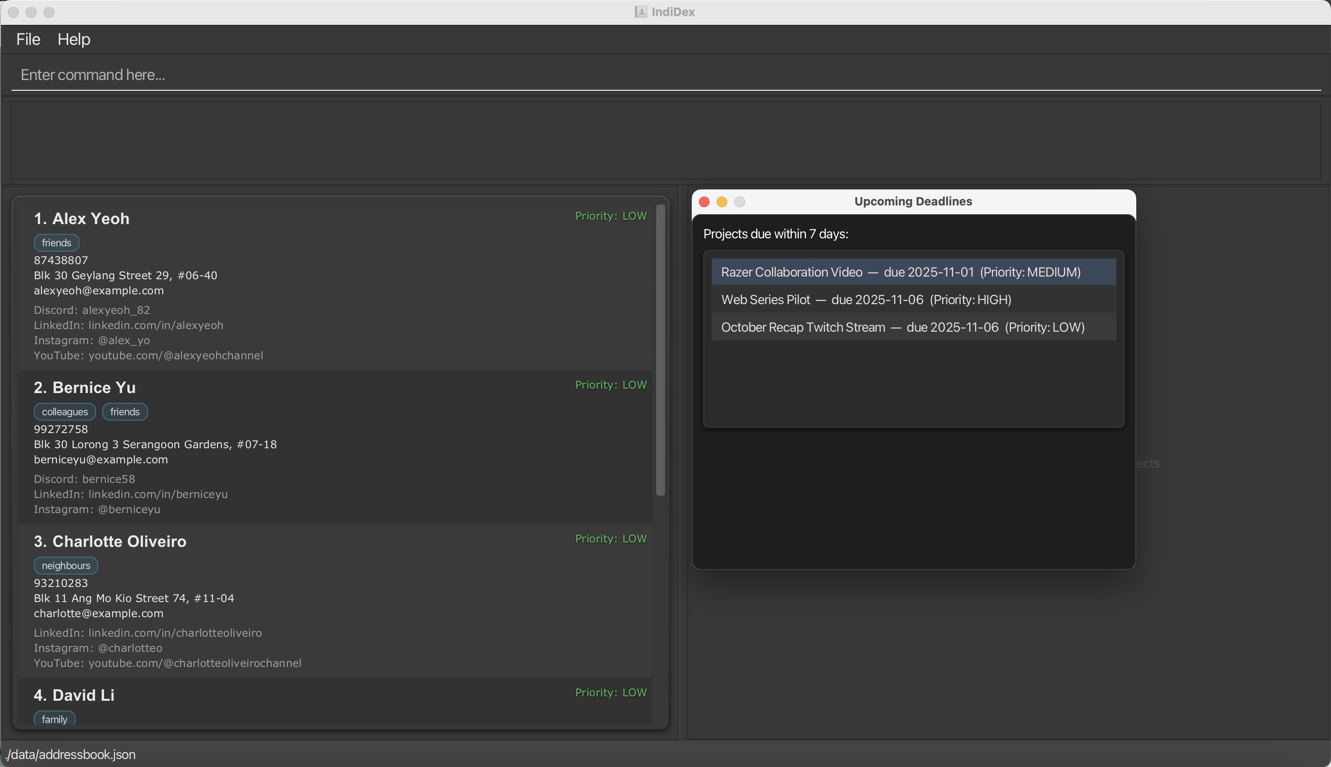Click 'Priority: LOW' on Charlotte Oliveiro card
This screenshot has height=767, width=1331.
pyautogui.click(x=611, y=539)
